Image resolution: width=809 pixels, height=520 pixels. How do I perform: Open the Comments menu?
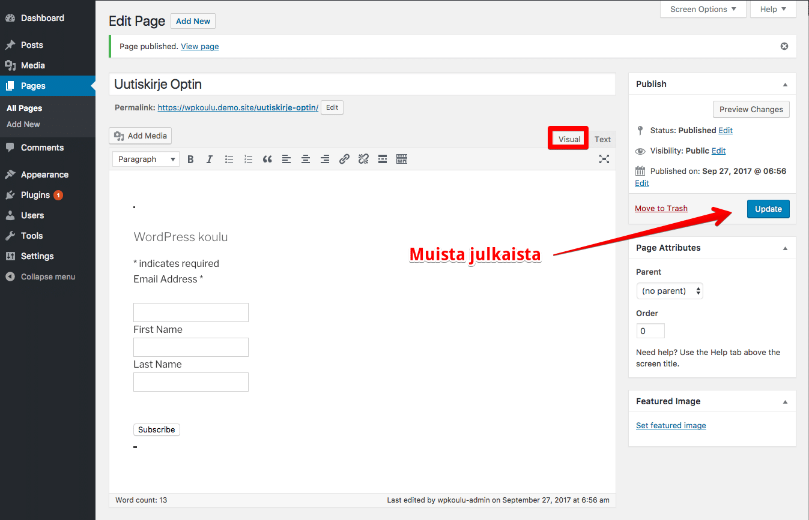tap(47, 148)
